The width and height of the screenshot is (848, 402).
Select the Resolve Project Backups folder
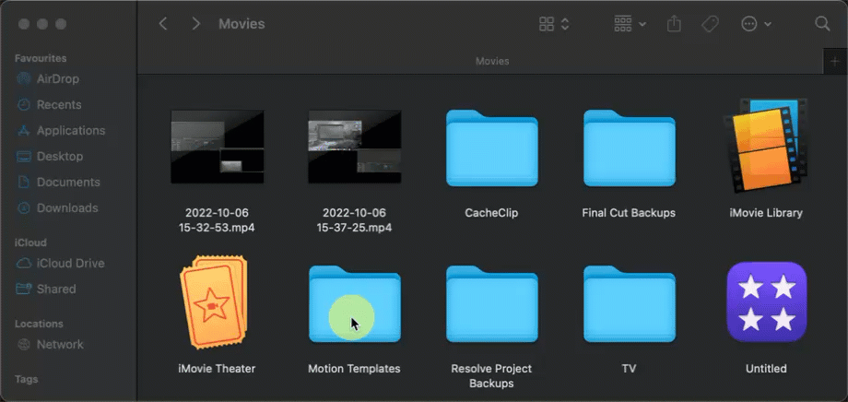[491, 302]
